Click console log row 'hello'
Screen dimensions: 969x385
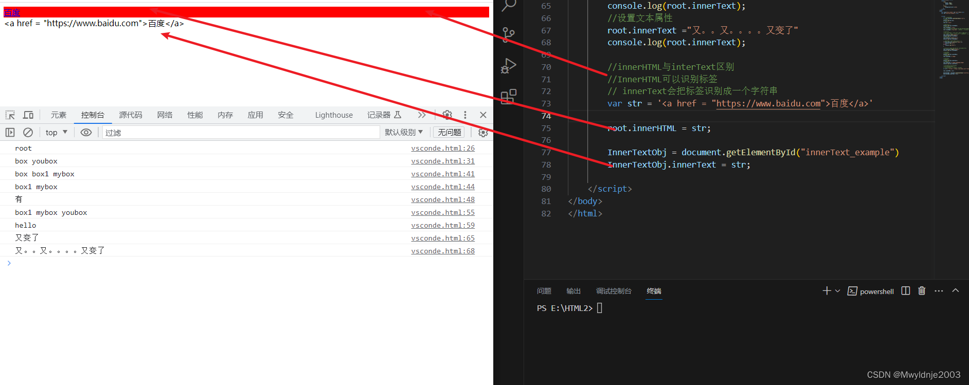click(x=246, y=225)
